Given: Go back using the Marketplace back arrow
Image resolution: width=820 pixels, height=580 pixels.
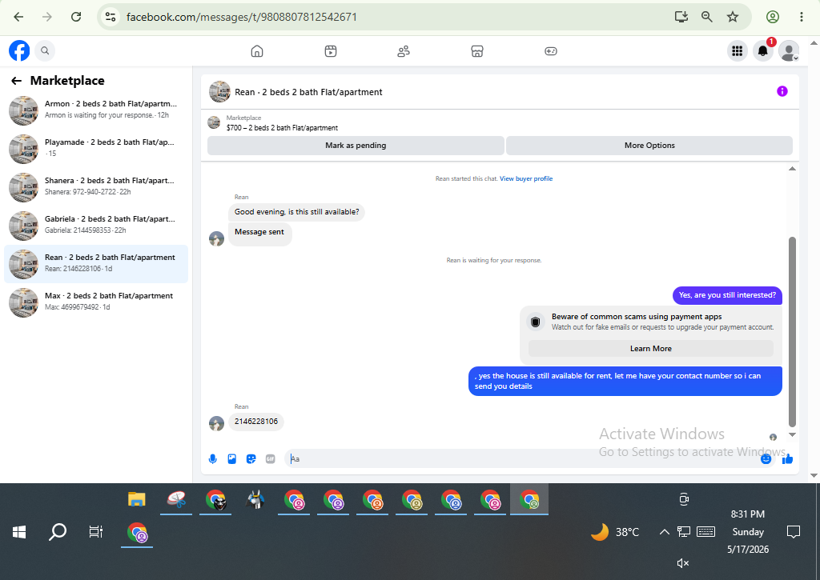Looking at the screenshot, I should click(x=16, y=81).
